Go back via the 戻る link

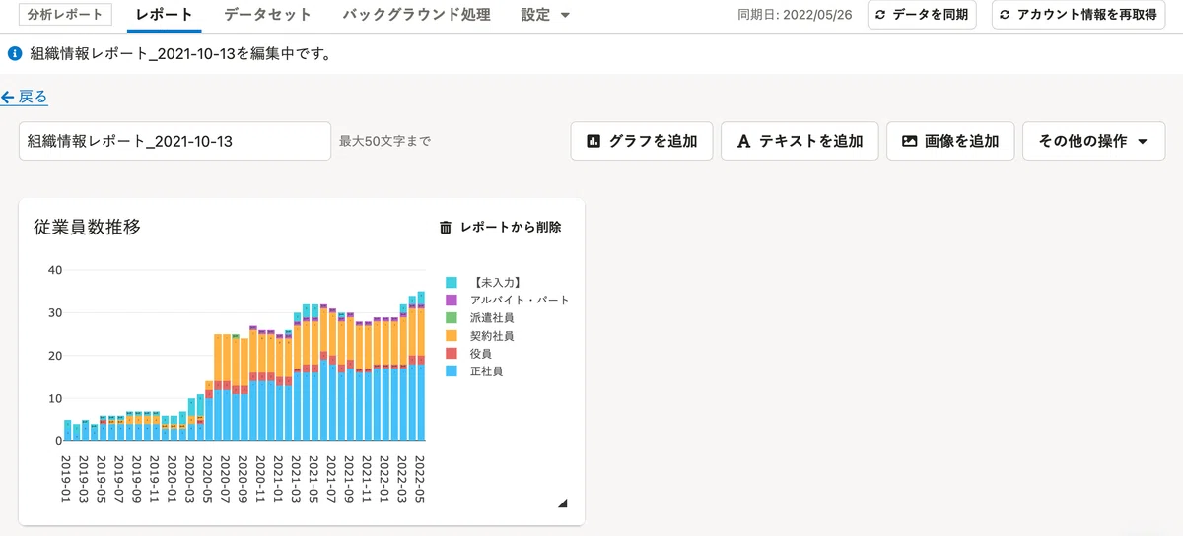click(25, 97)
